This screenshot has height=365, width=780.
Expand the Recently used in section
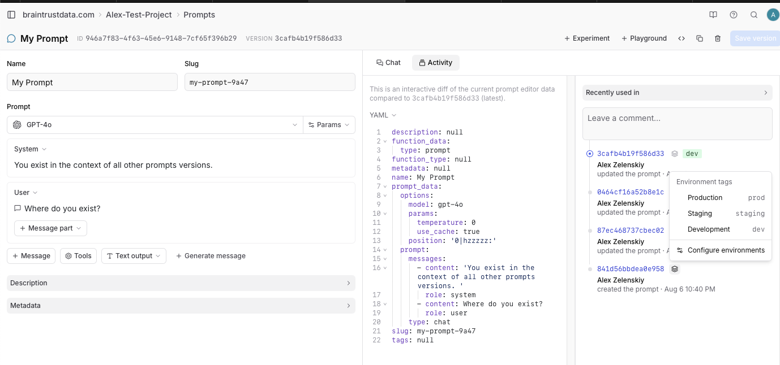pos(677,93)
